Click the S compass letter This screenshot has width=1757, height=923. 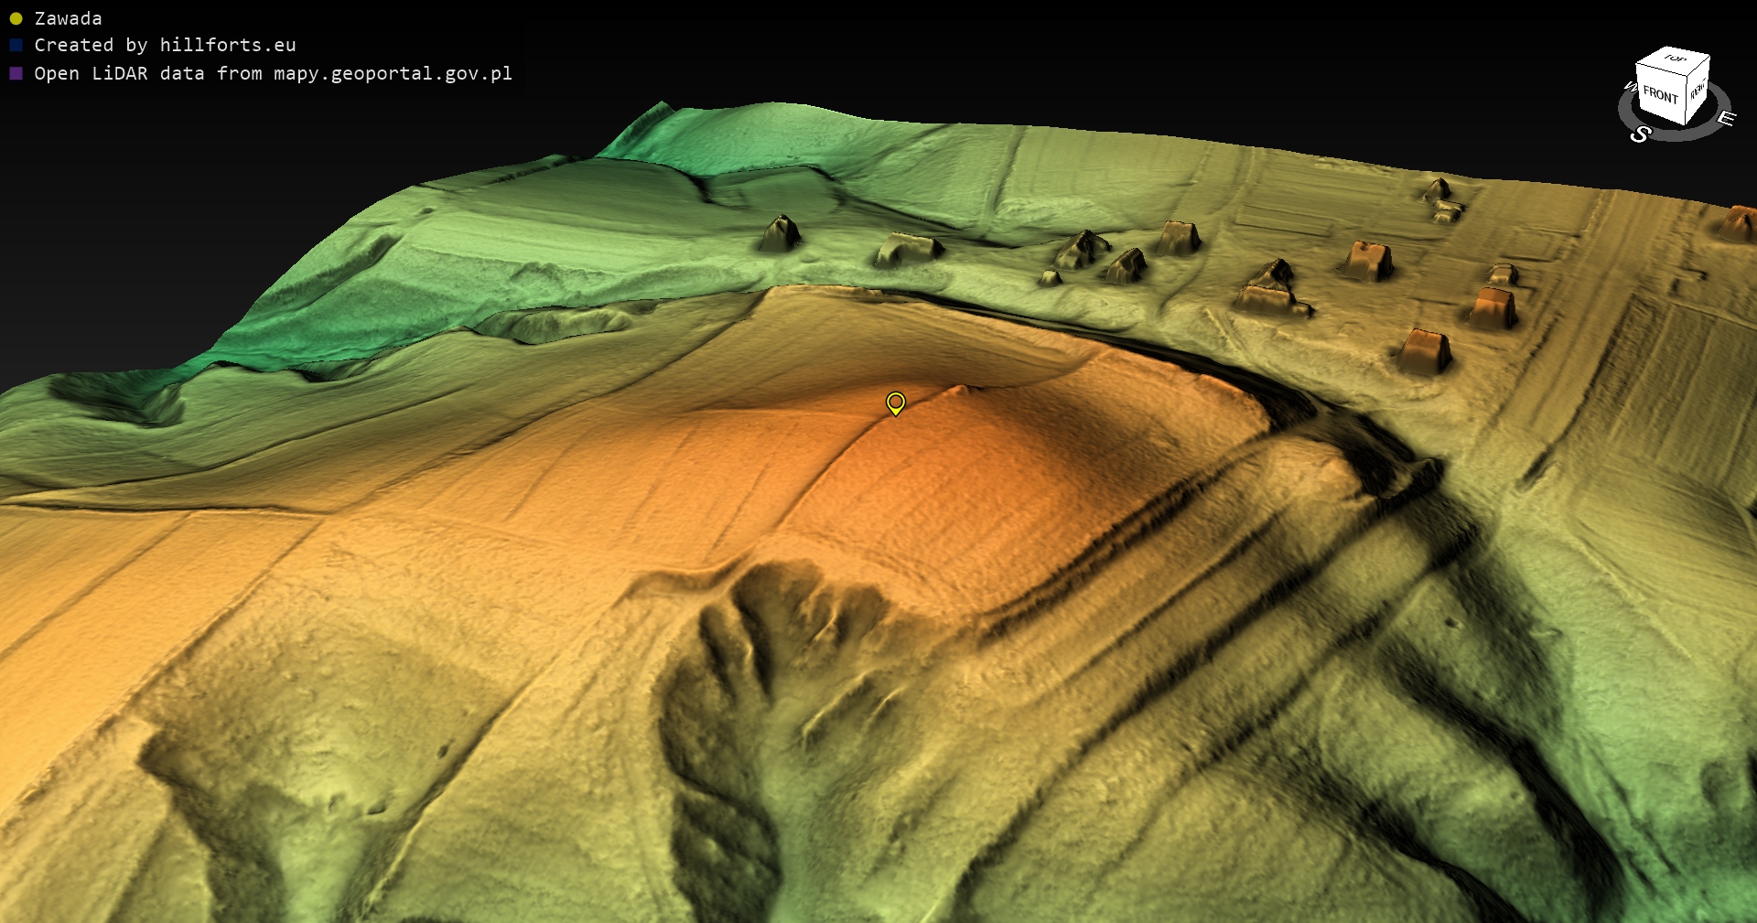tap(1640, 134)
